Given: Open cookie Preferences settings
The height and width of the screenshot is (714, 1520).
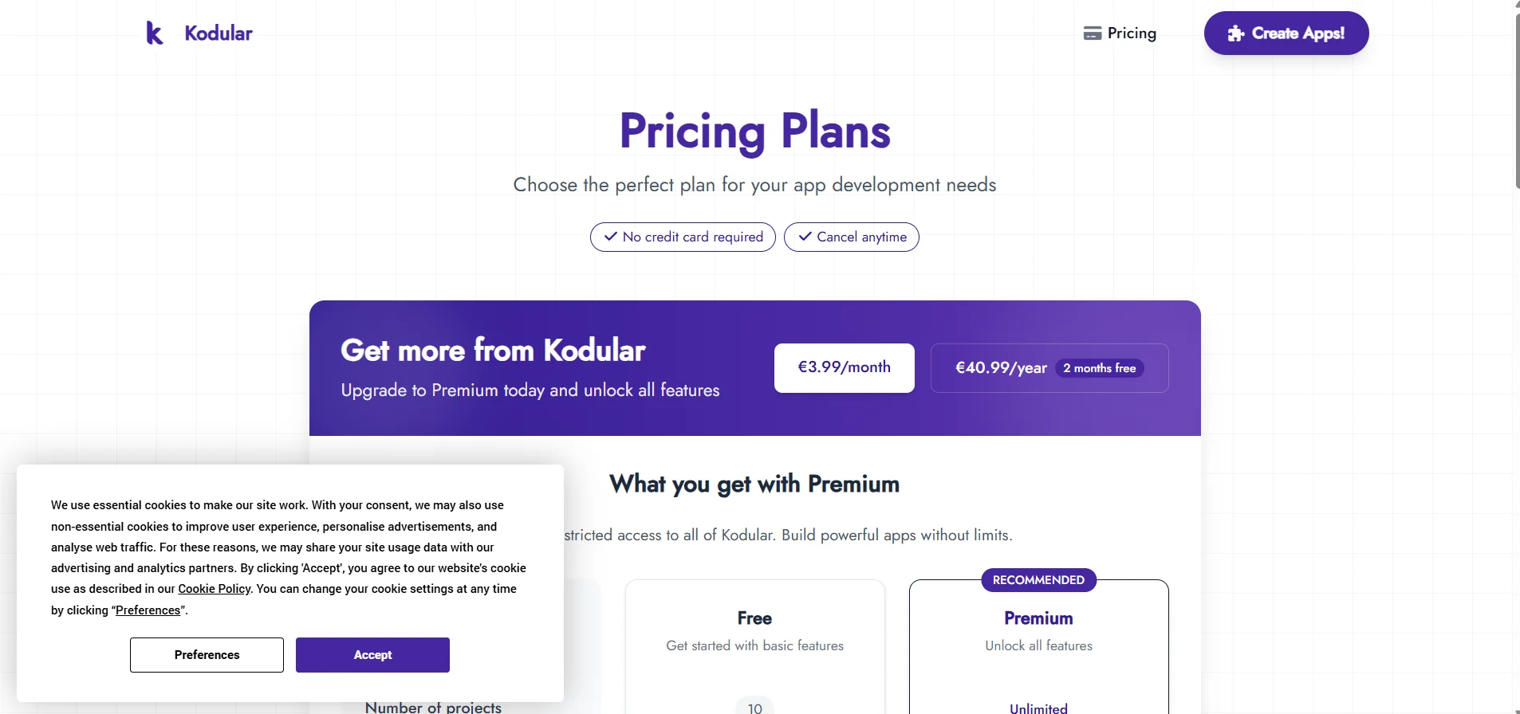Looking at the screenshot, I should [x=206, y=654].
